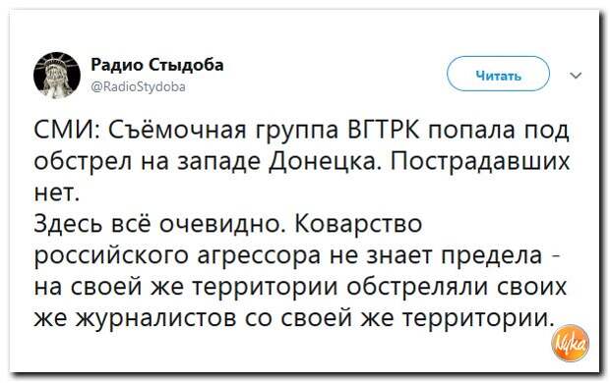Click the word очевидно in the tweet
This screenshot has height=383, width=610.
tap(224, 224)
